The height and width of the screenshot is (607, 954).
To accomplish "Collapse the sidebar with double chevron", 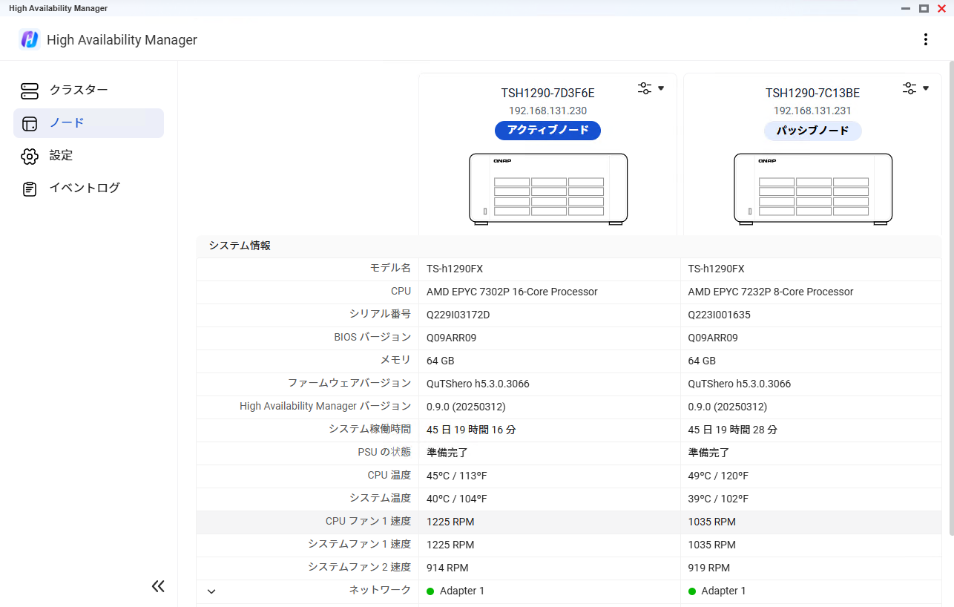I will click(x=158, y=586).
